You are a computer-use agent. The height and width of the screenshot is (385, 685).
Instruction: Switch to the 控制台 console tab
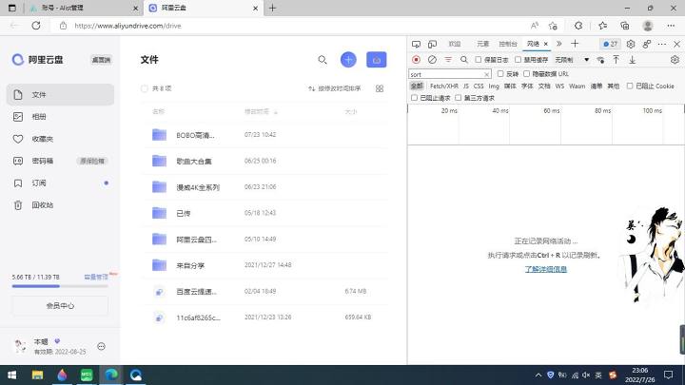point(508,44)
